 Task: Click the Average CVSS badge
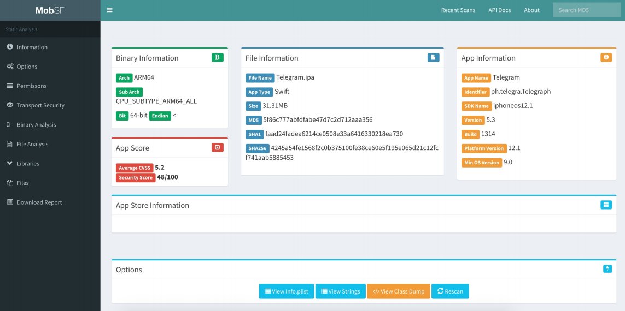135,168
